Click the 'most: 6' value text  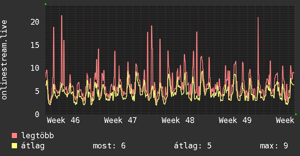coord(109,146)
